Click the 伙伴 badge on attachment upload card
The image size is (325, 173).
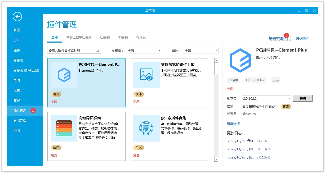(x=139, y=94)
